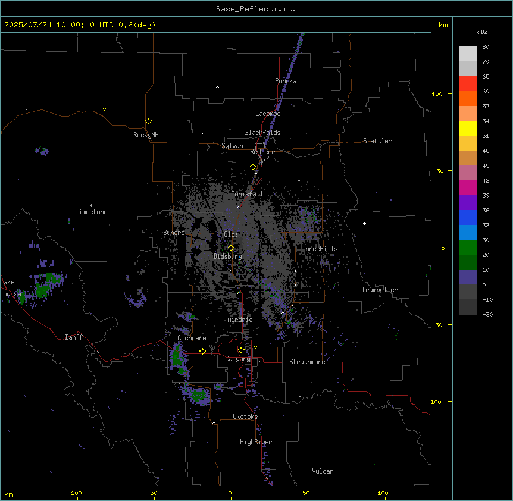The image size is (513, 501).
Task: Click the Didsbury city label
Action: coord(228,256)
